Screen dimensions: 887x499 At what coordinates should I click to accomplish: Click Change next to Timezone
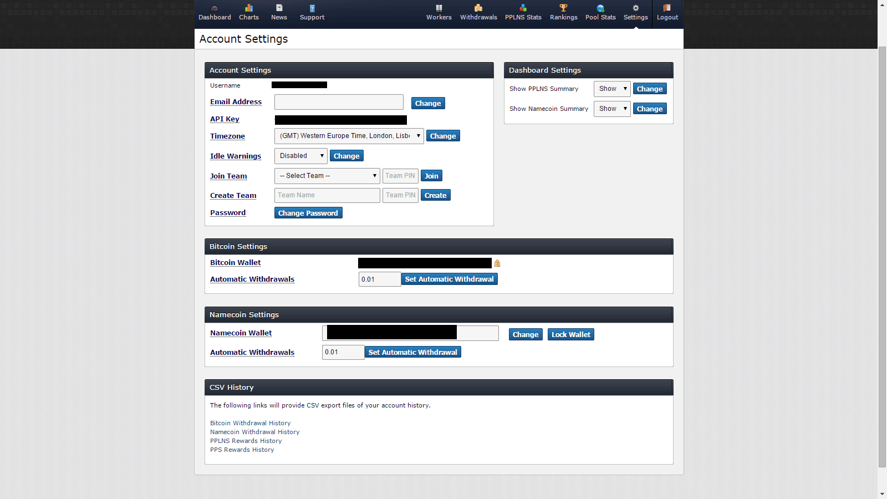coord(443,136)
